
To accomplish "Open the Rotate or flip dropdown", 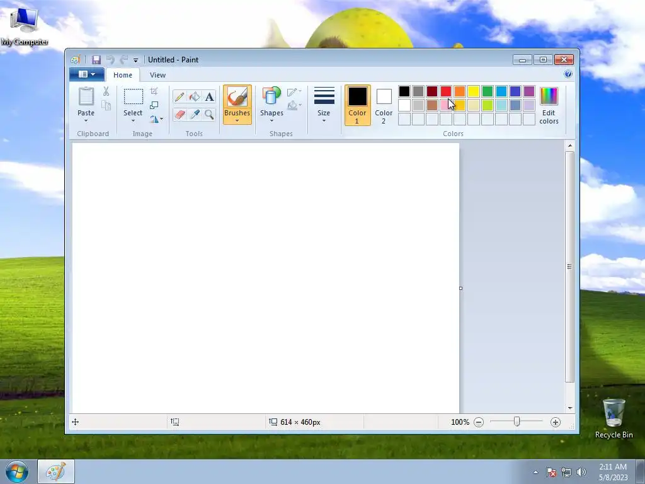I will (x=156, y=119).
